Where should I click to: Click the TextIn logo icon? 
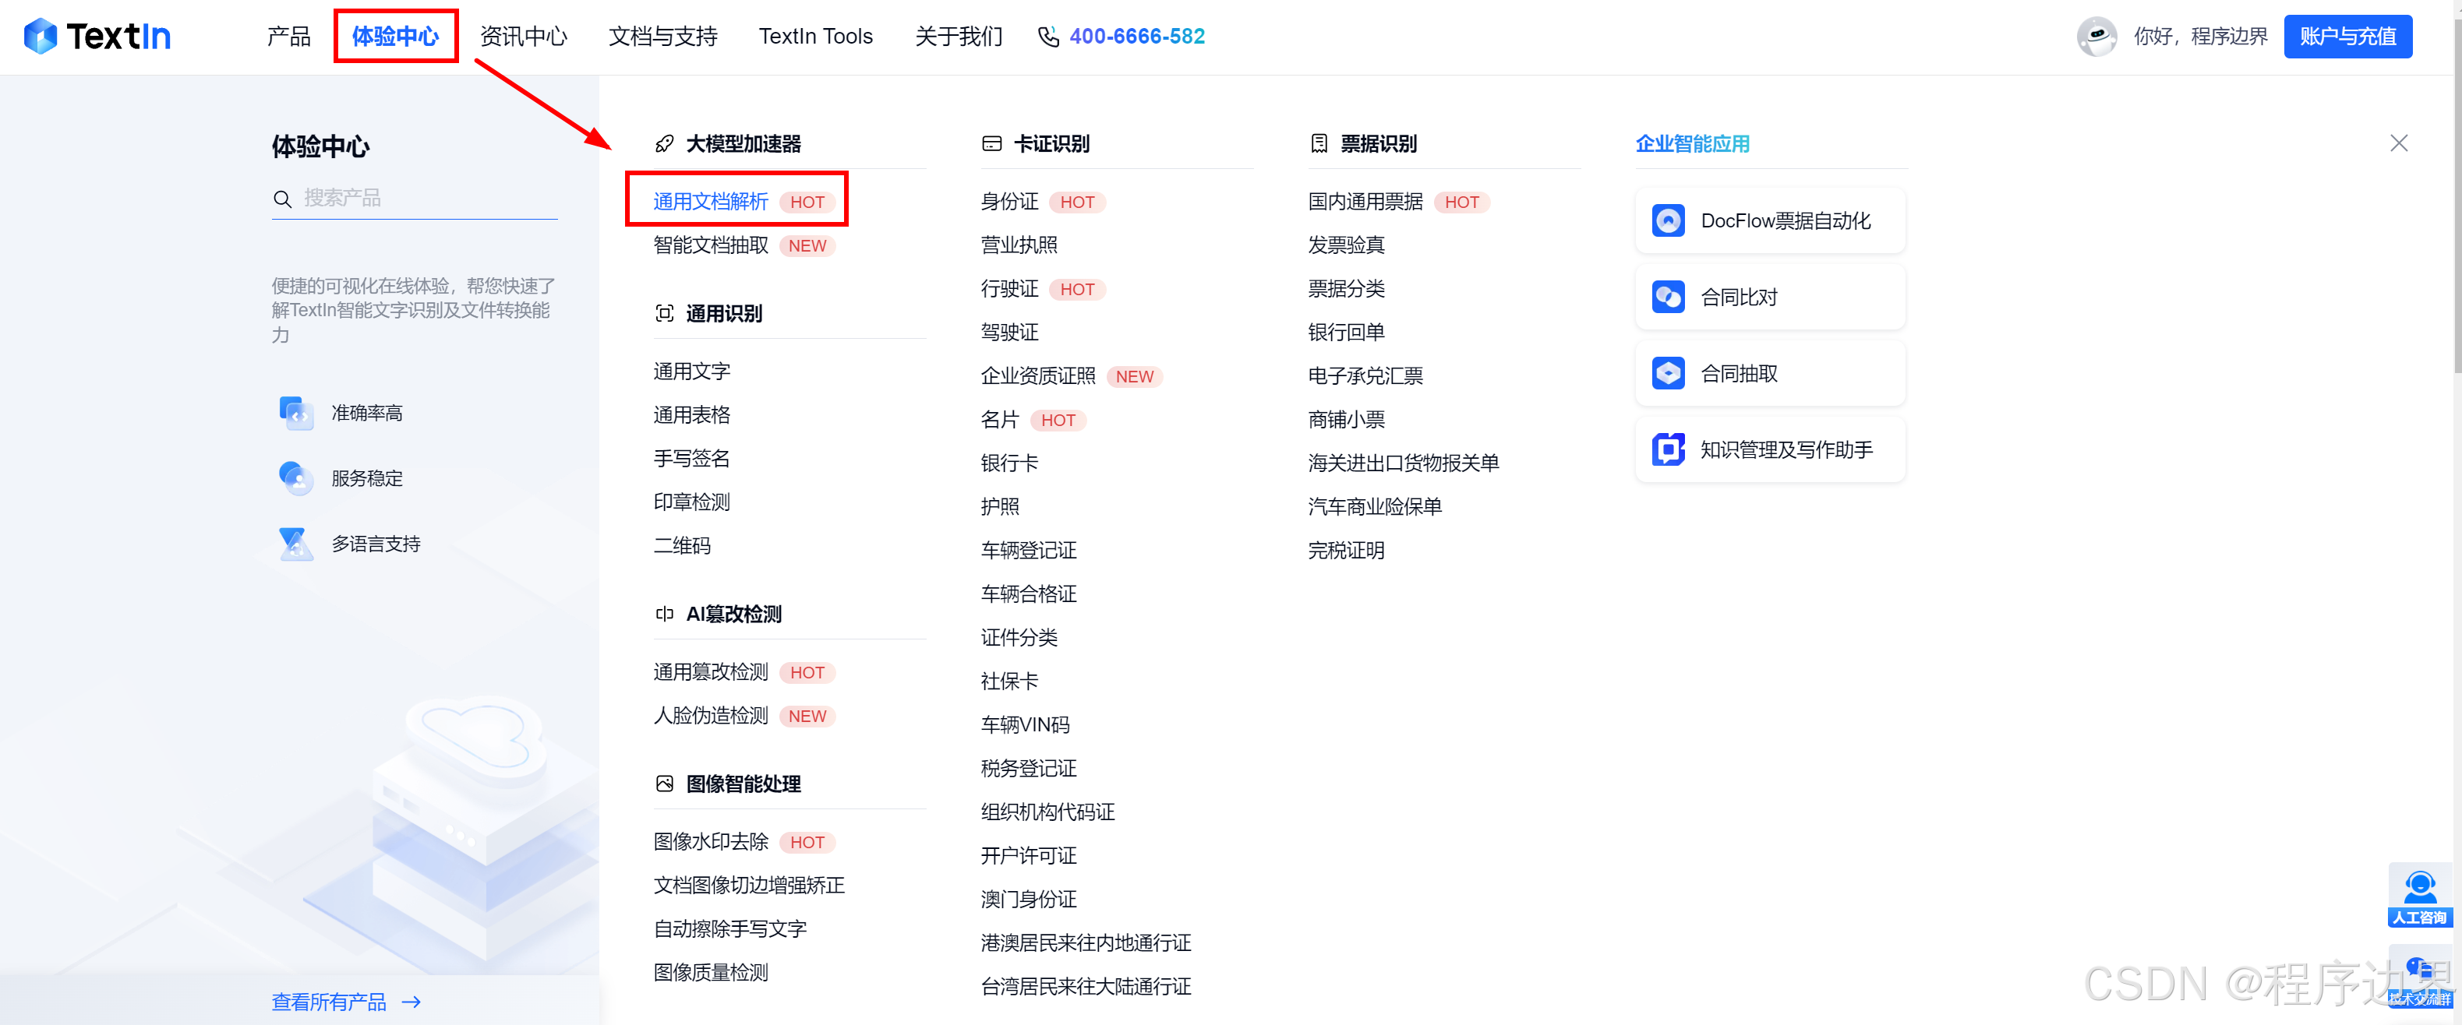point(41,37)
